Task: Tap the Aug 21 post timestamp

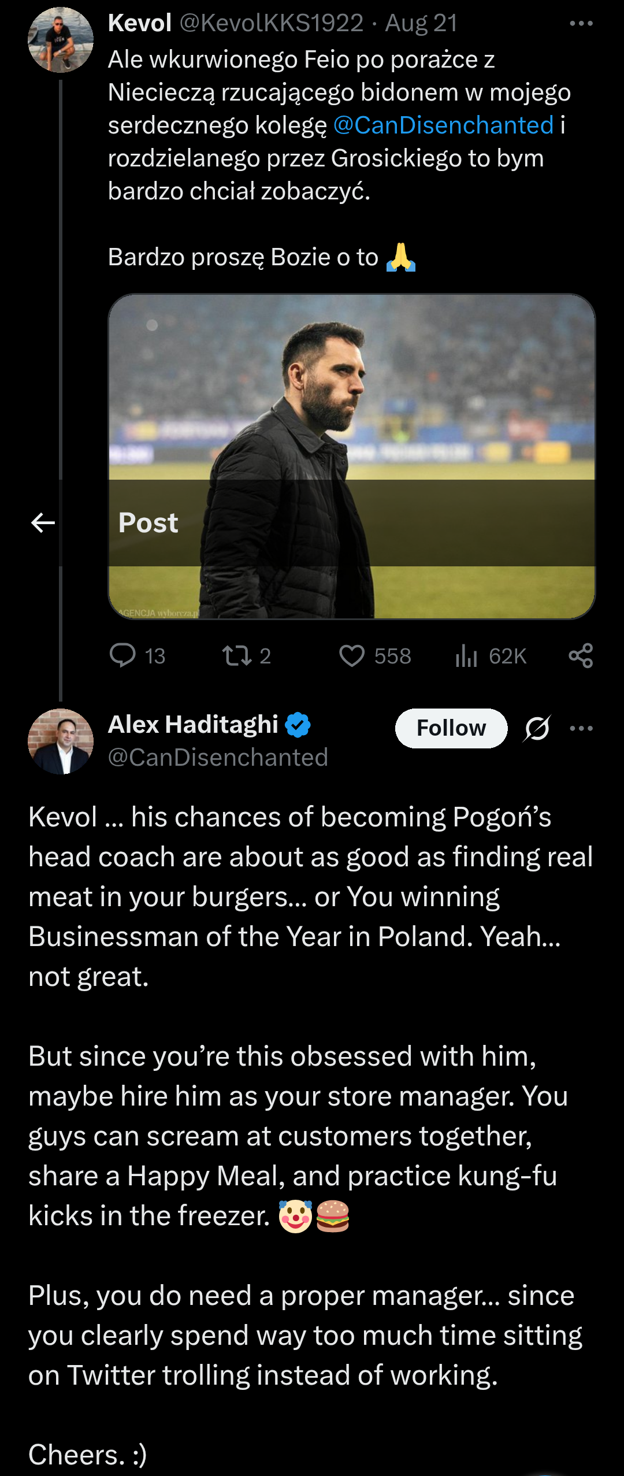Action: pos(421,24)
